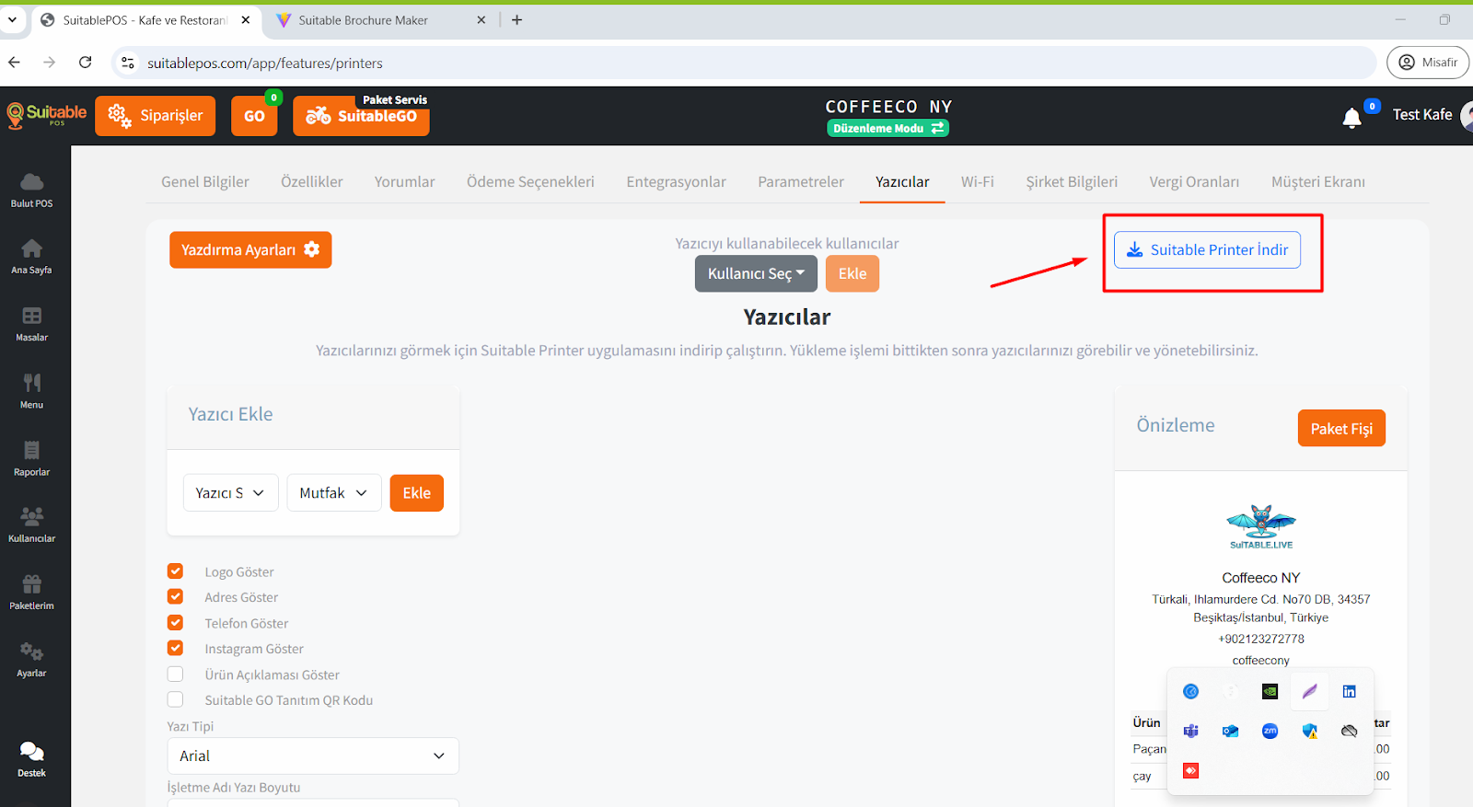Open the browser tab search dropdown arrow
This screenshot has height=807, width=1473.
[12, 19]
